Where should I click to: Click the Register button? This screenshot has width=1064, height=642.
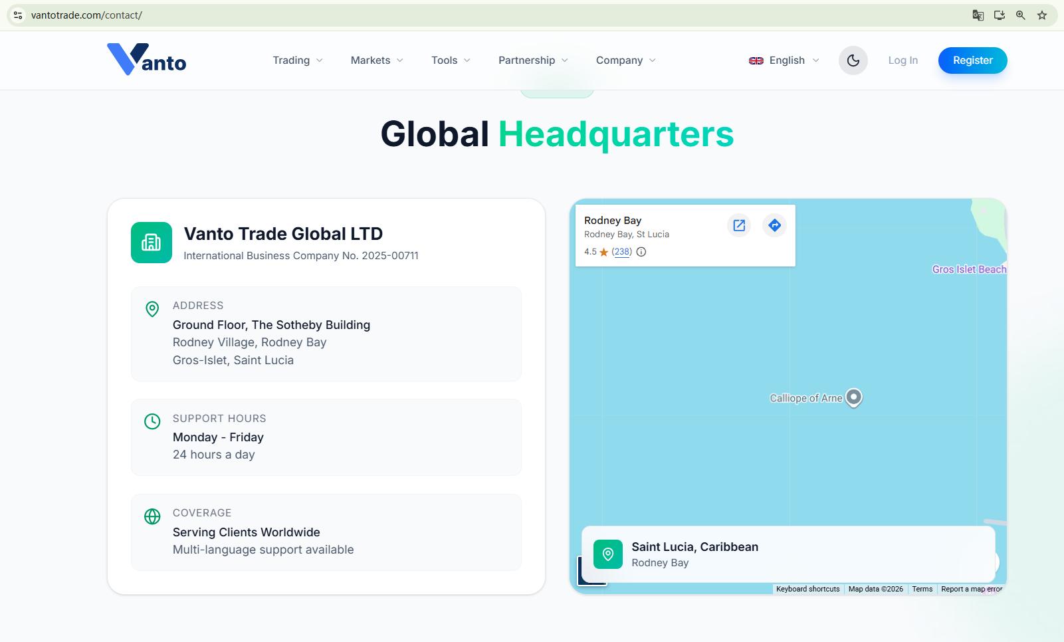(x=973, y=60)
